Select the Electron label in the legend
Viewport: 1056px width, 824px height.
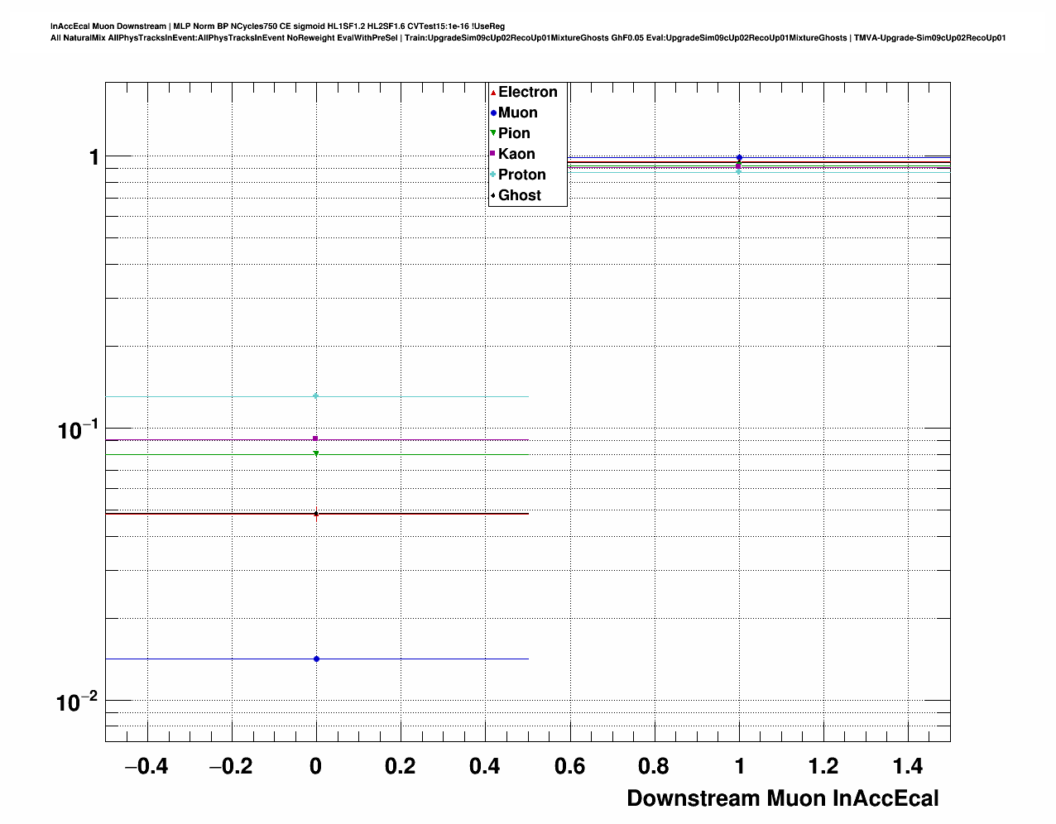(527, 93)
